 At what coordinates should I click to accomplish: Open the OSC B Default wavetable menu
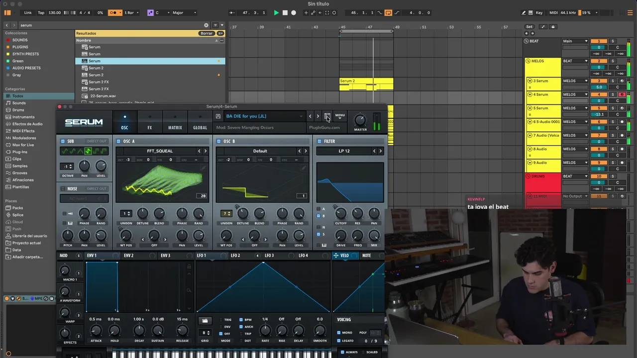(260, 151)
